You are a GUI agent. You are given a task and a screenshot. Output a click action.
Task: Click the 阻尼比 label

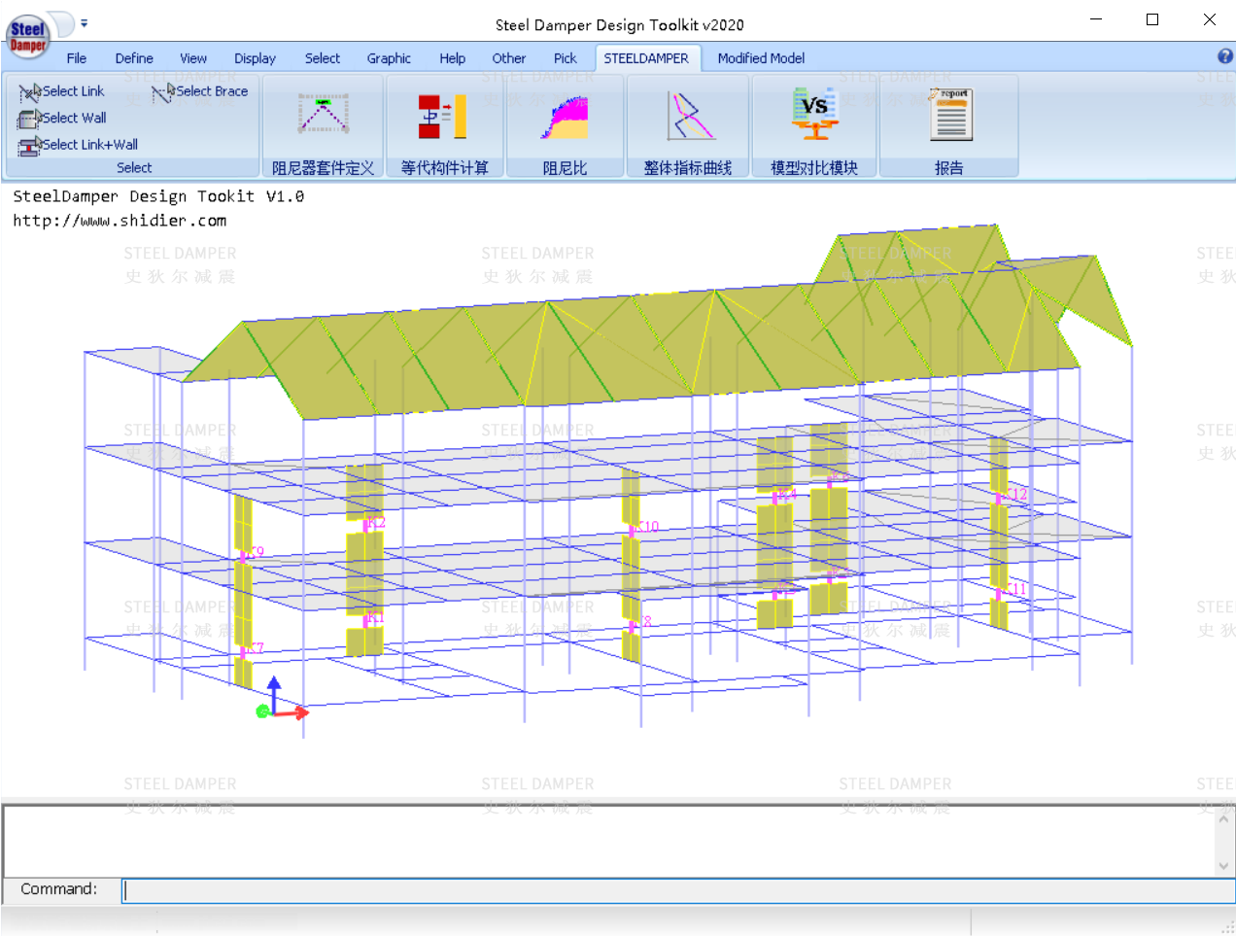[x=565, y=168]
